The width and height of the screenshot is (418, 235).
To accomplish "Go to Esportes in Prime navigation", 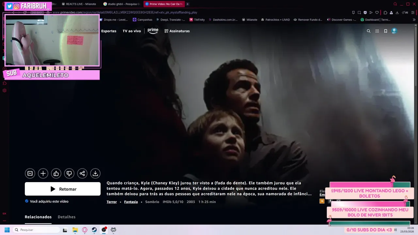I will click(x=109, y=31).
